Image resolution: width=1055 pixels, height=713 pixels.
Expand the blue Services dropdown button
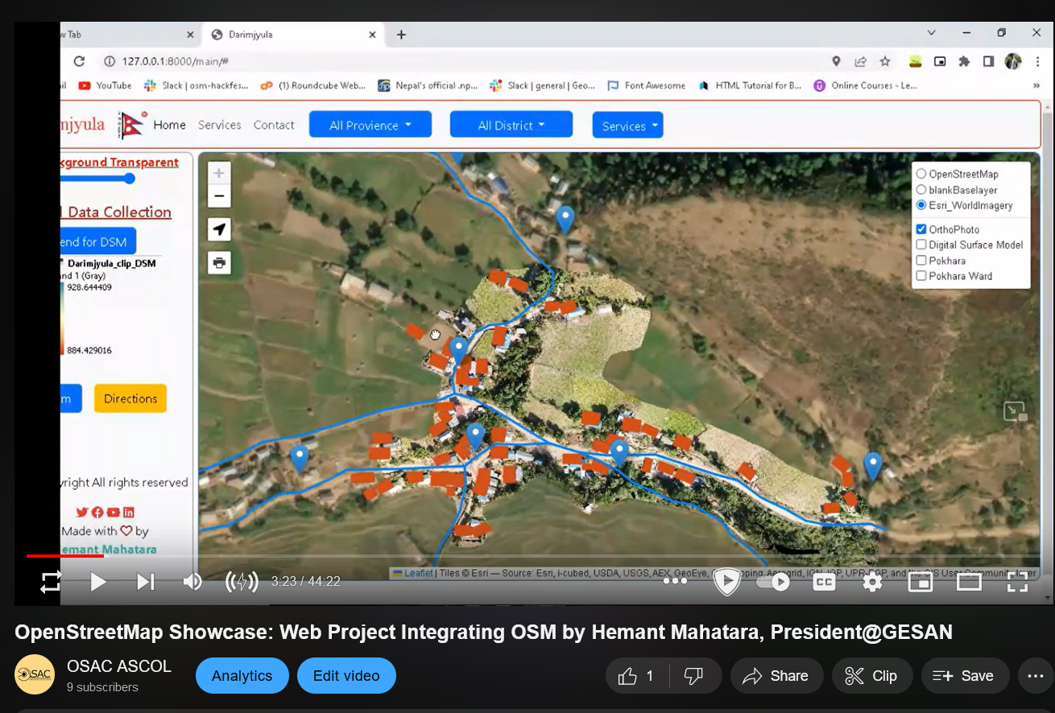(x=627, y=126)
